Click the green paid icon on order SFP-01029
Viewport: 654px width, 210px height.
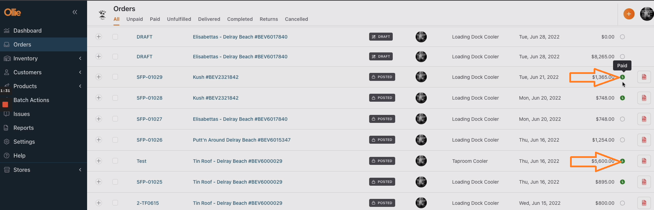click(622, 77)
